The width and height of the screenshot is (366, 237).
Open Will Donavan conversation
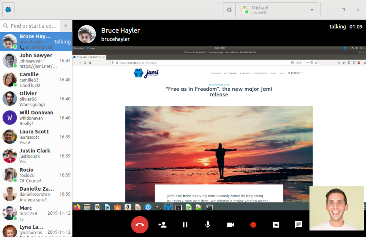coord(36,118)
